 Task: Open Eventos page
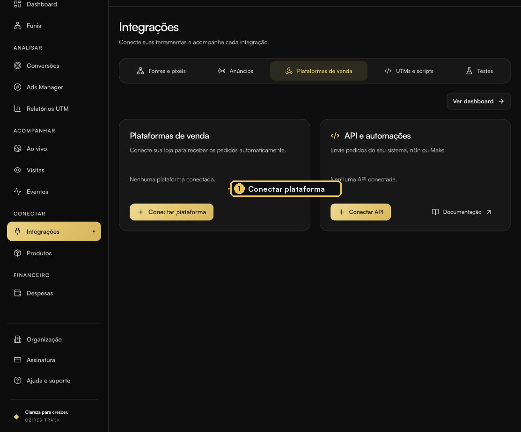(54, 191)
